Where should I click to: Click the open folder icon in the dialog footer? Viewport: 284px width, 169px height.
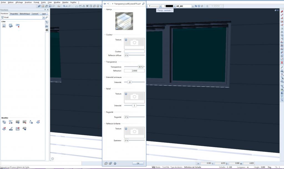(x=106, y=163)
